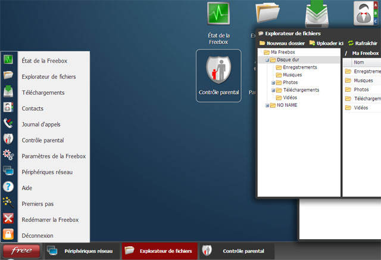The image size is (381, 260).
Task: Click the Téléchargements icon in start menu
Action: pos(8,91)
